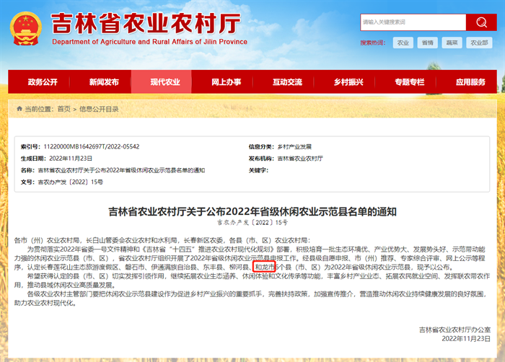
Task: Click the site title 吉林省农业农村厅
Action: [x=146, y=23]
